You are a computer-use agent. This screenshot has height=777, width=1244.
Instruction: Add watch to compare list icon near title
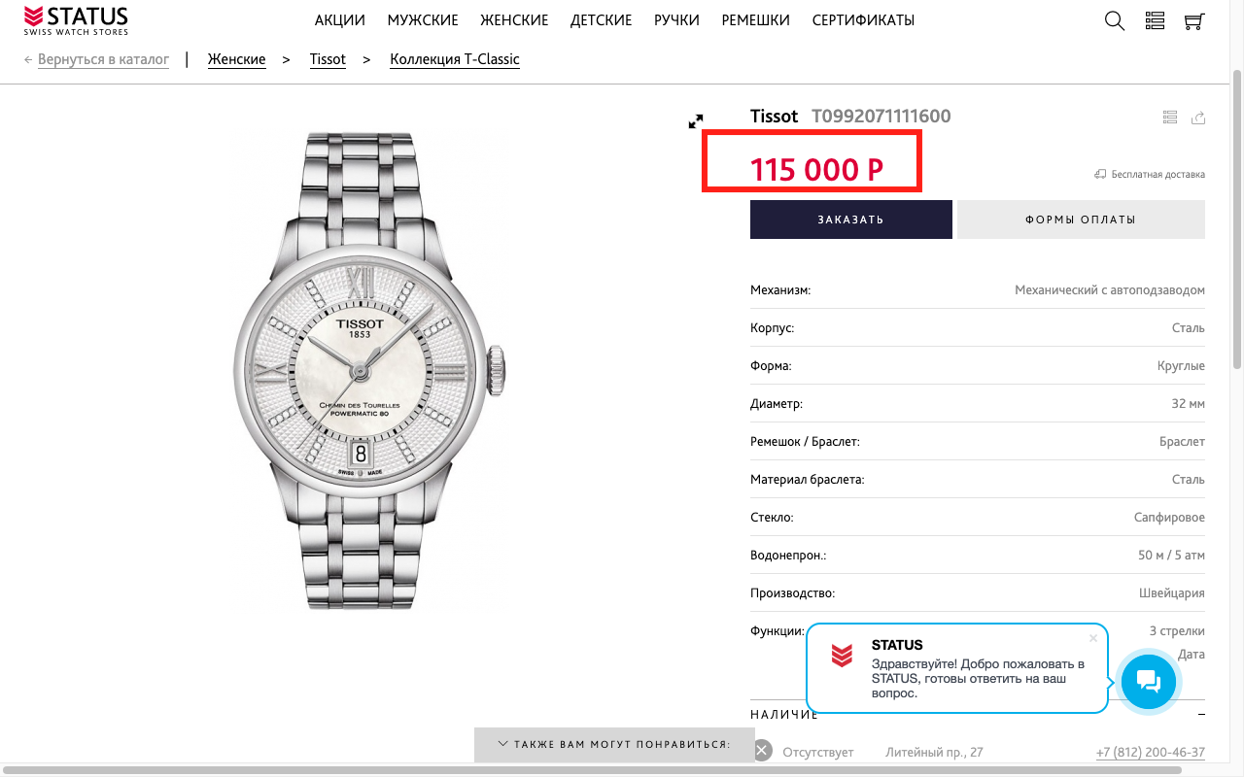tap(1170, 118)
